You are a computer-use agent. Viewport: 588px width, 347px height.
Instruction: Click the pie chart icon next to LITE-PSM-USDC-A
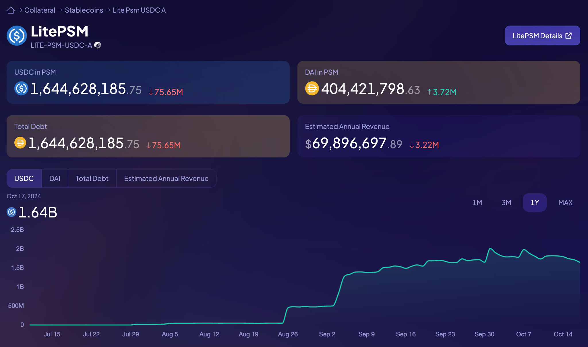[98, 45]
